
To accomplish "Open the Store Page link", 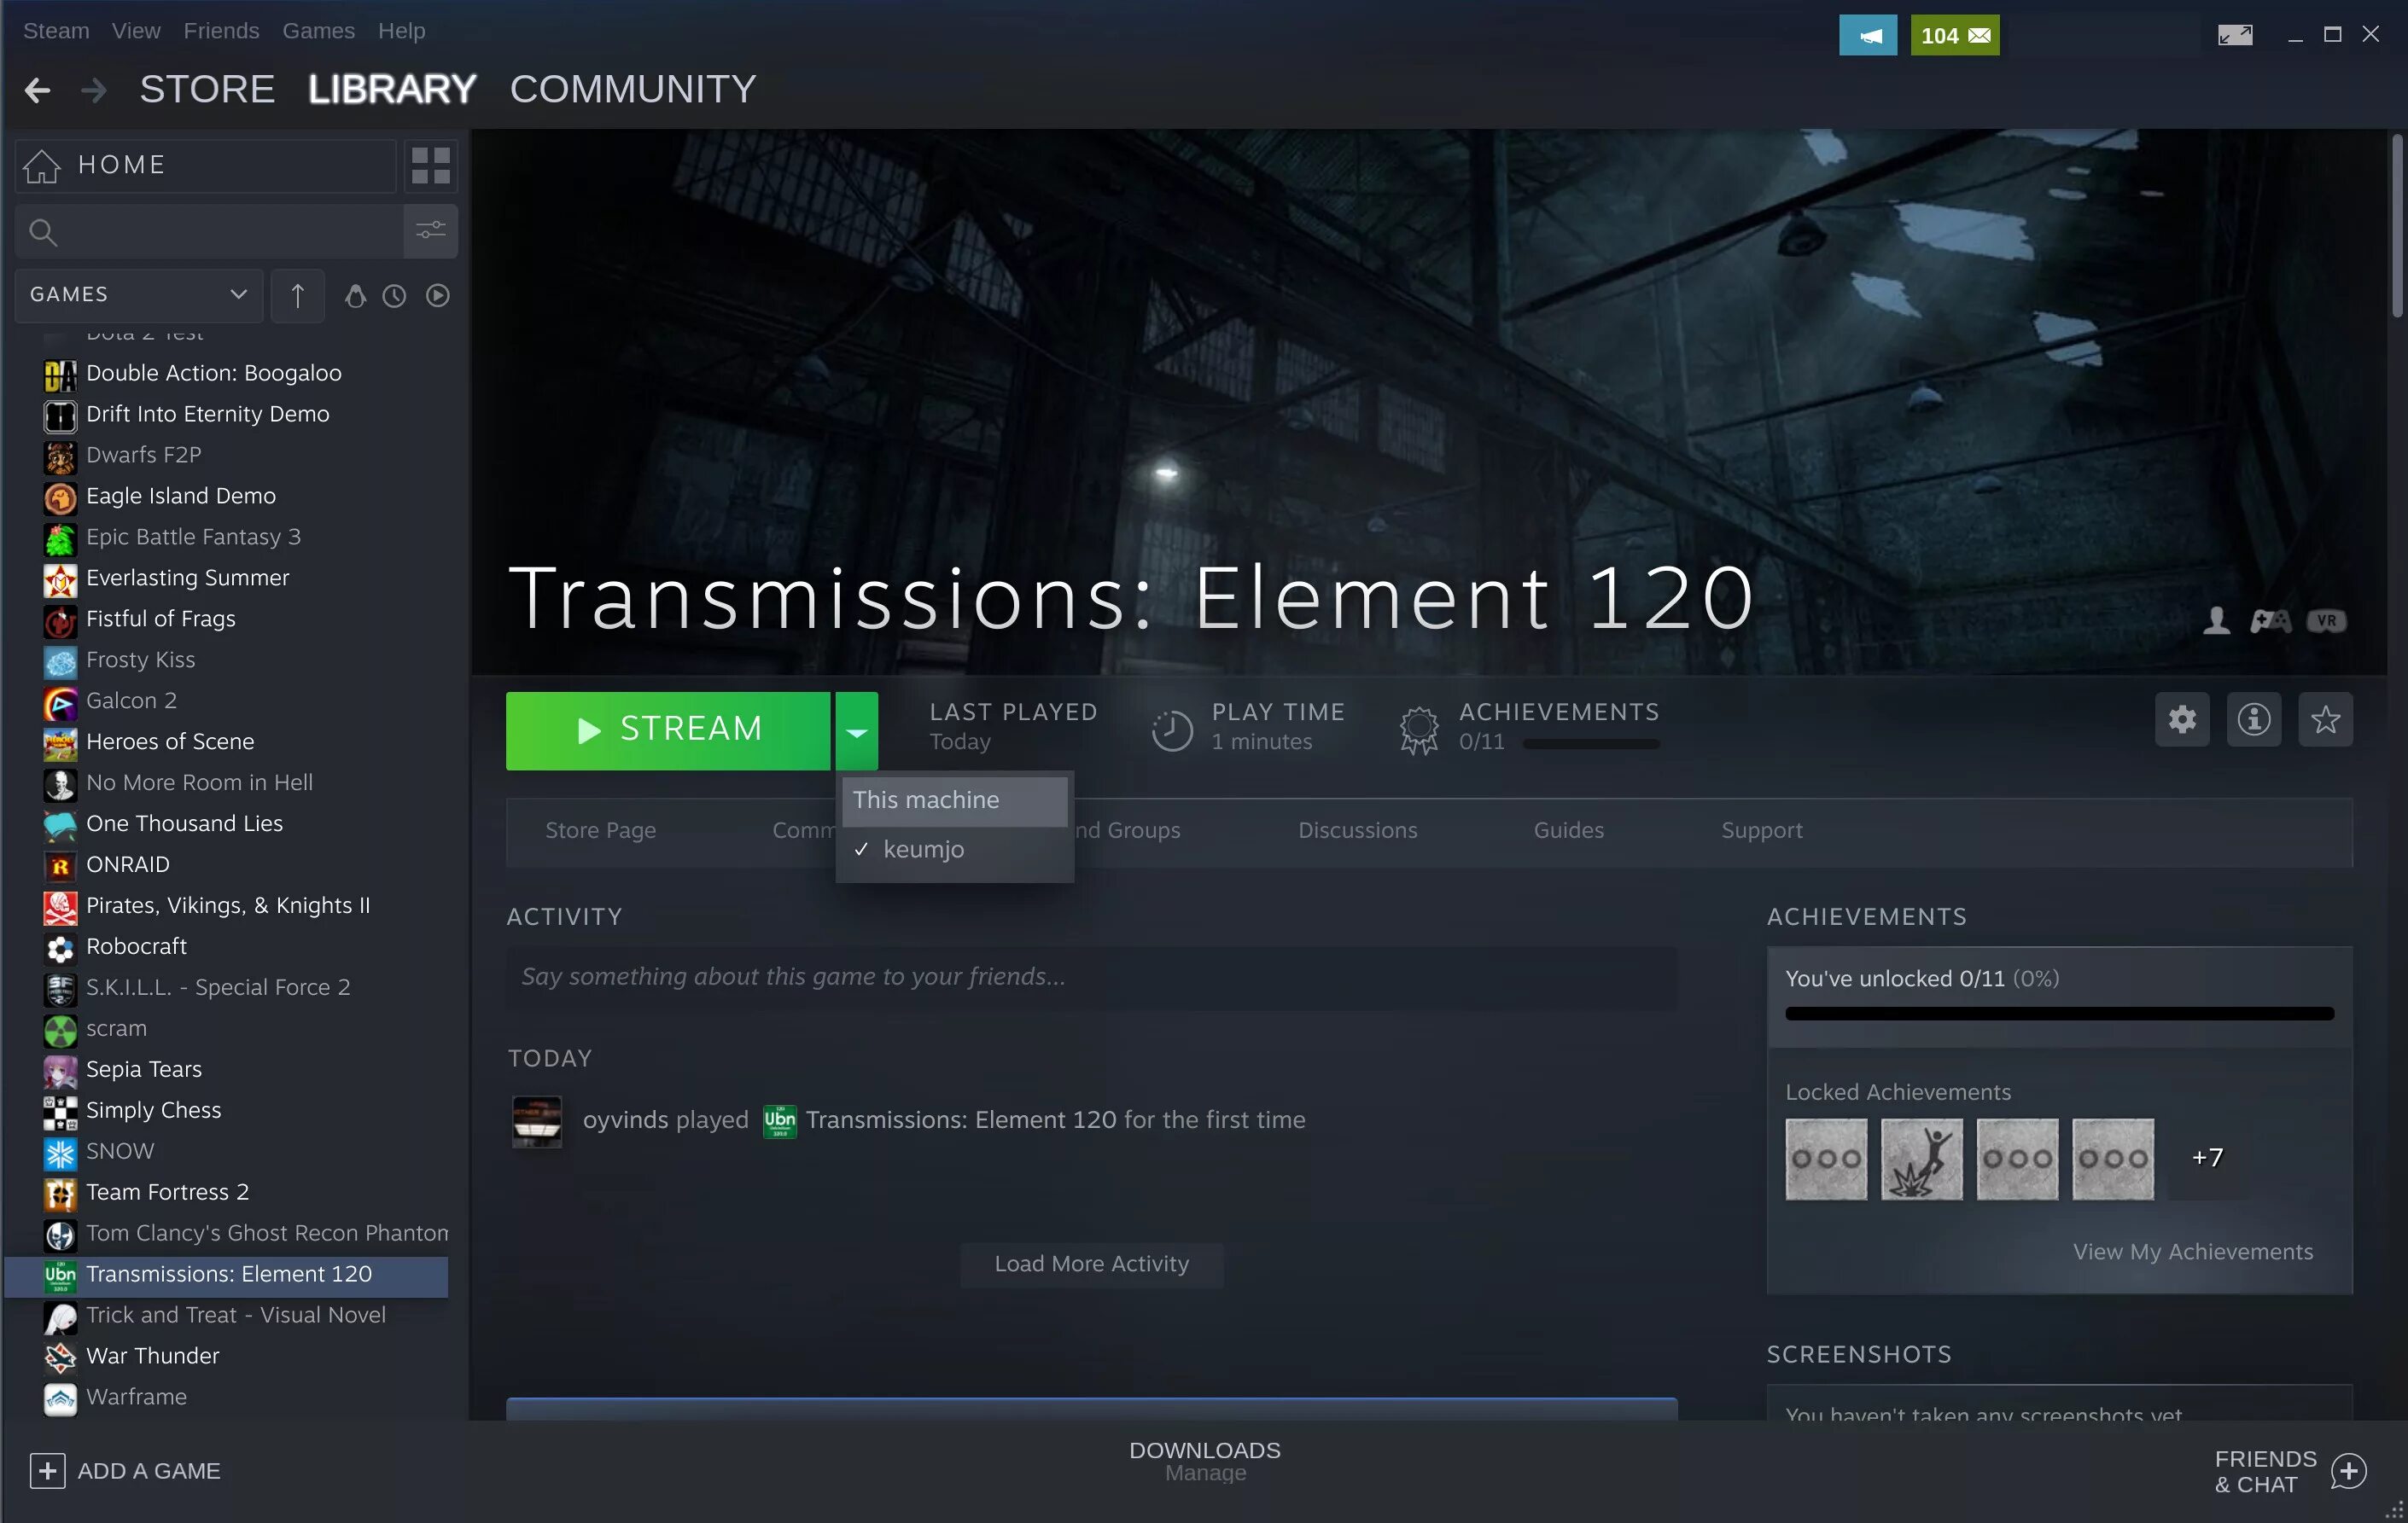I will point(600,830).
